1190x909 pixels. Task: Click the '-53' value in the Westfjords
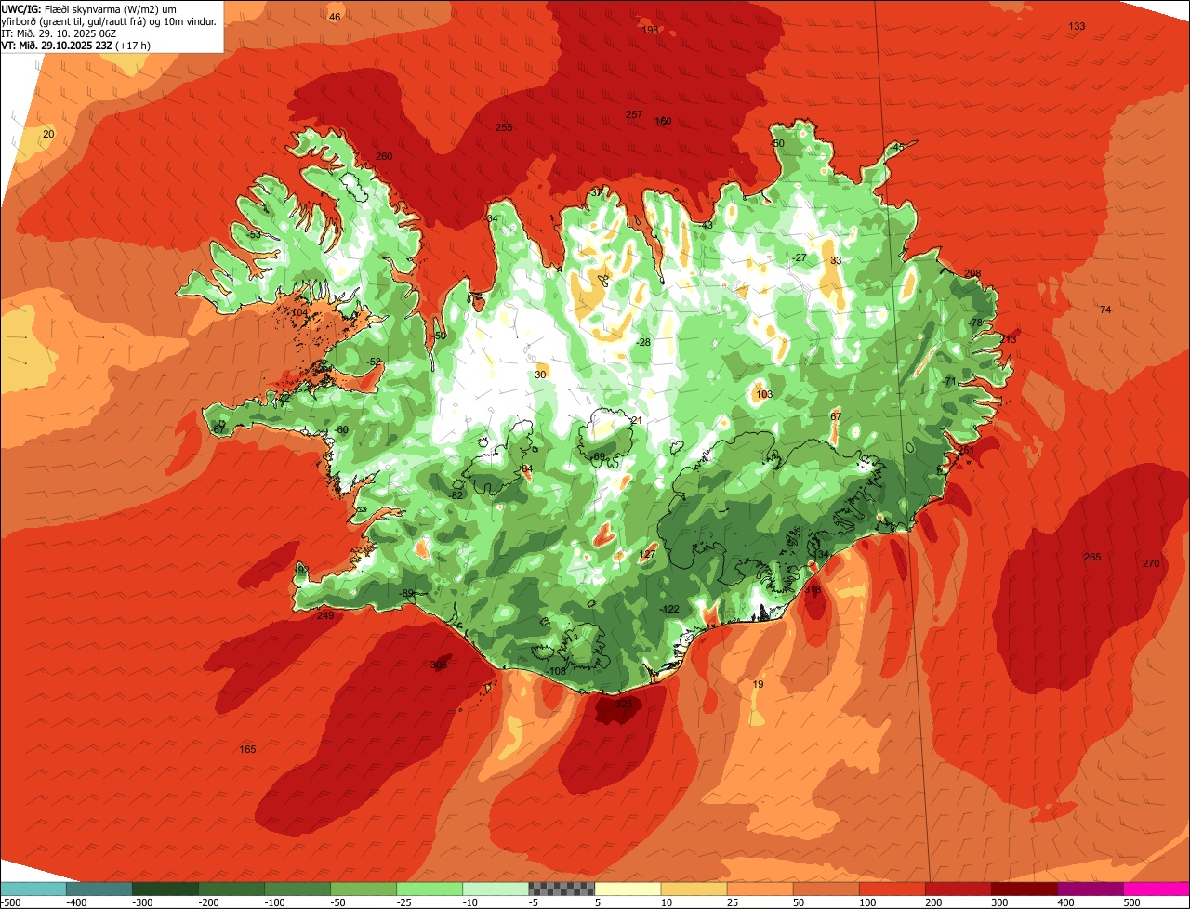254,234
